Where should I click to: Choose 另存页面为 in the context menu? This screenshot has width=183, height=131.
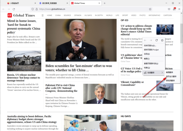coord(154,45)
